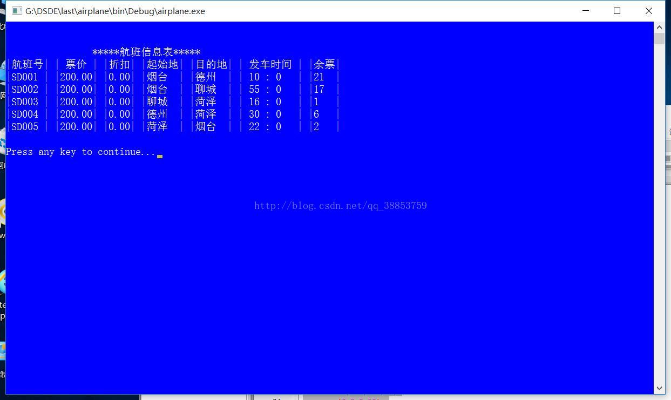Click remaining tickets value 17

(x=319, y=89)
